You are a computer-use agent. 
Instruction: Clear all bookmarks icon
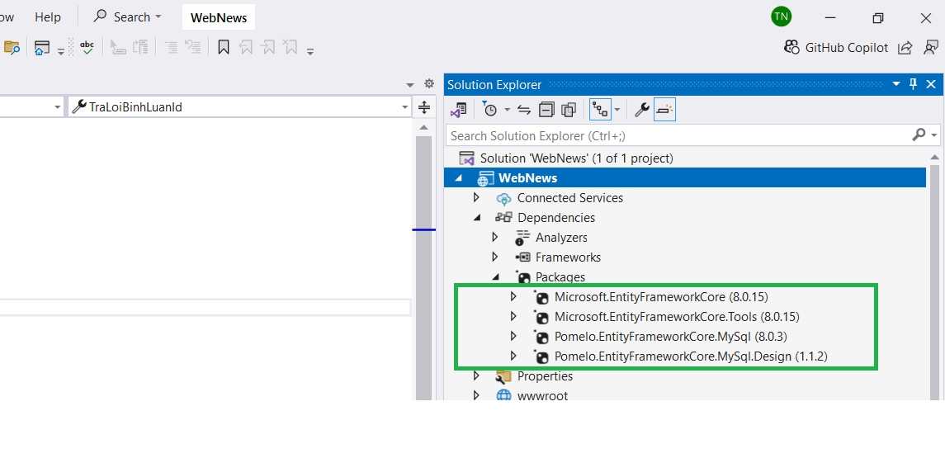(x=291, y=48)
